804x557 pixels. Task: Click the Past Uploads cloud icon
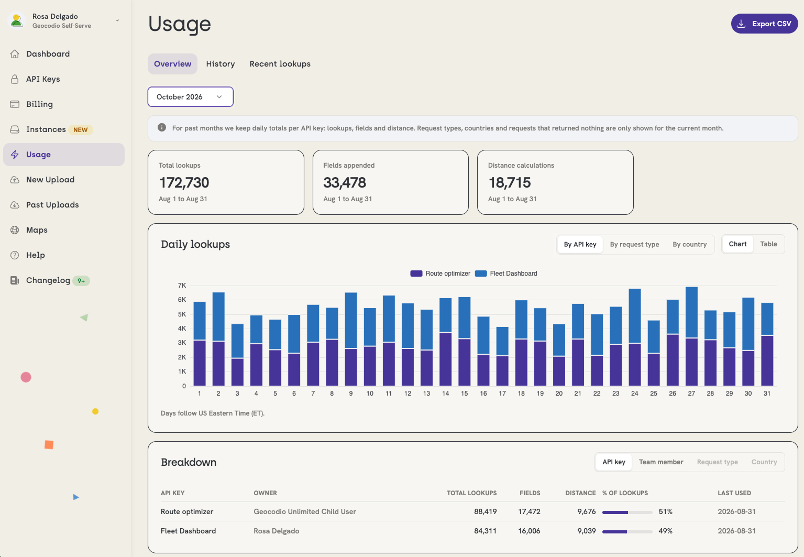click(x=15, y=205)
